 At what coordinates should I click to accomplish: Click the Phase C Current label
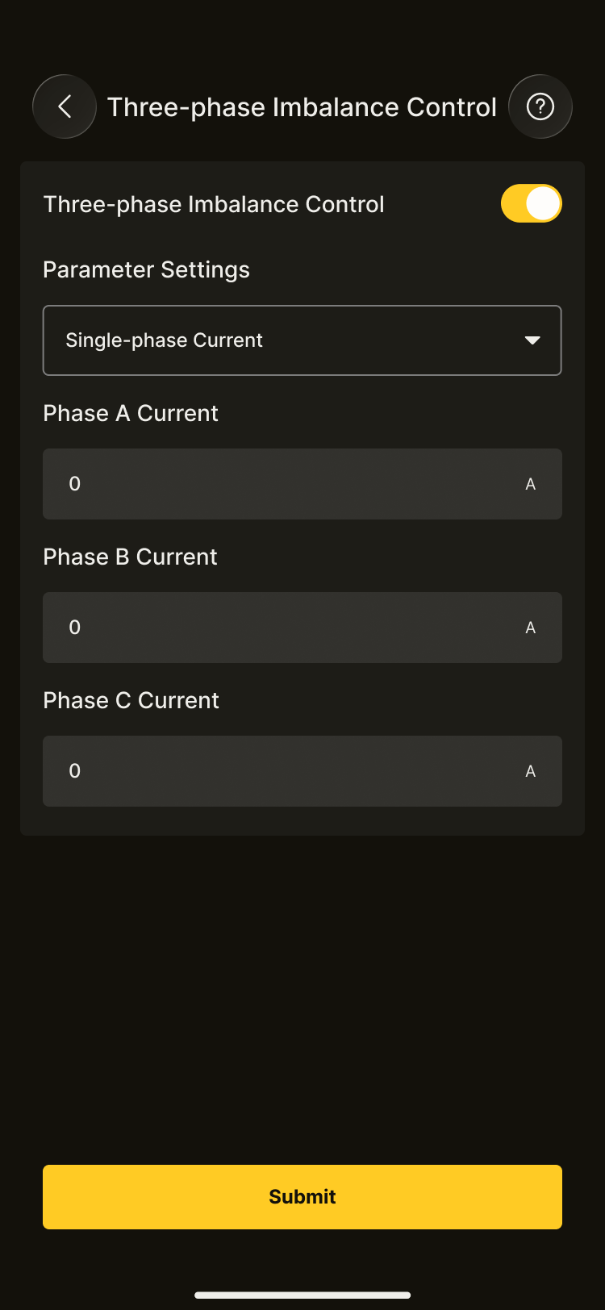(x=131, y=700)
